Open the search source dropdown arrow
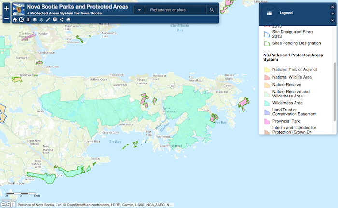The height and width of the screenshot is (208, 338). (x=139, y=10)
